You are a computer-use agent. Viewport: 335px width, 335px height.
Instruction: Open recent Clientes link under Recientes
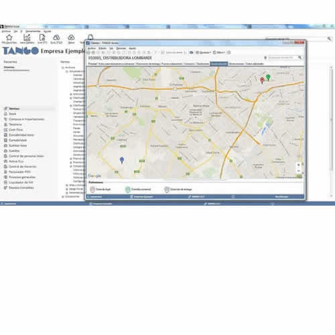[9, 67]
